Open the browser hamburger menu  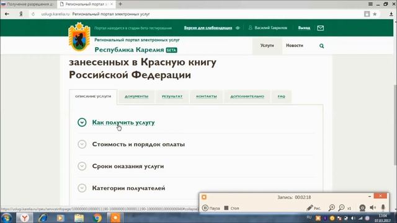point(370,4)
